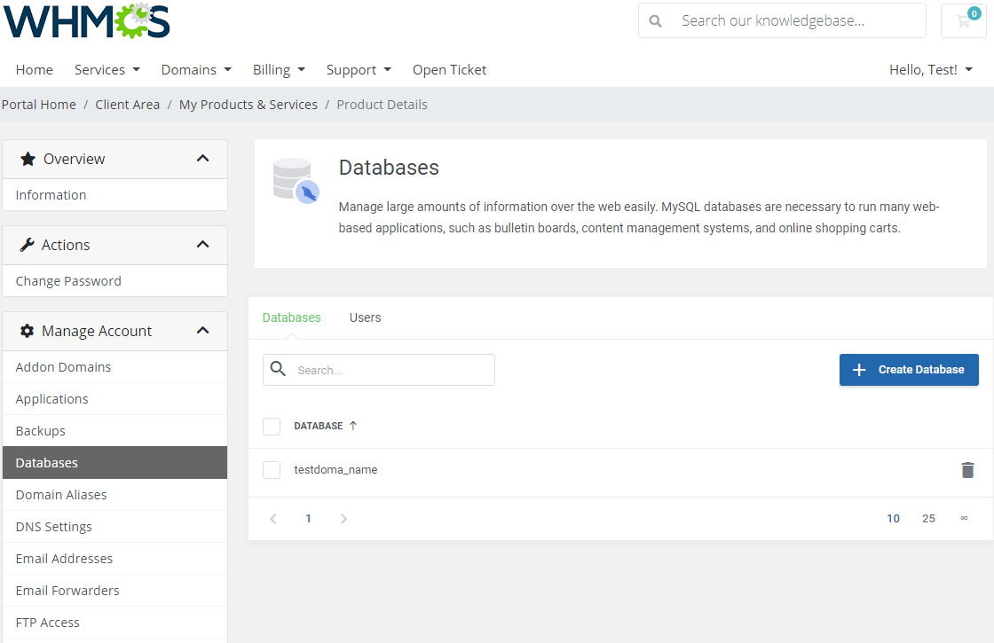
Task: Go to previous page arrow
Action: [x=273, y=519]
